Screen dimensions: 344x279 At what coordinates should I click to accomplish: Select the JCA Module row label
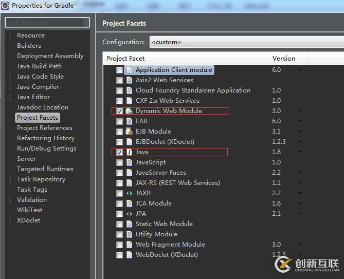click(x=154, y=203)
